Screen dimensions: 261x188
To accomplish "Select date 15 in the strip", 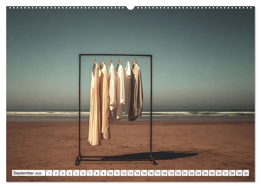I will pyautogui.click(x=144, y=173).
